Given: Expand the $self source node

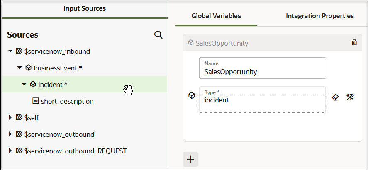Looking at the screenshot, I should (x=10, y=118).
